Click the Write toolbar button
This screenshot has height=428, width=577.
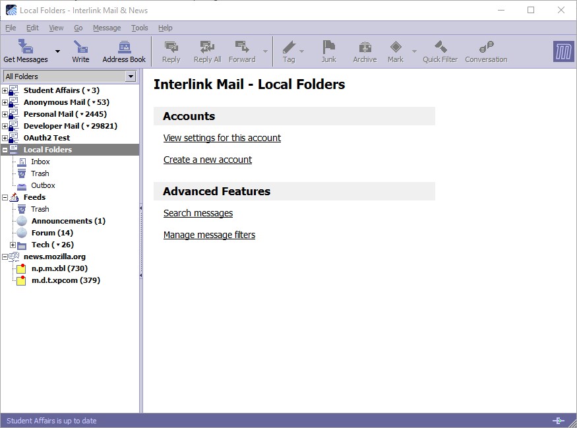80,51
